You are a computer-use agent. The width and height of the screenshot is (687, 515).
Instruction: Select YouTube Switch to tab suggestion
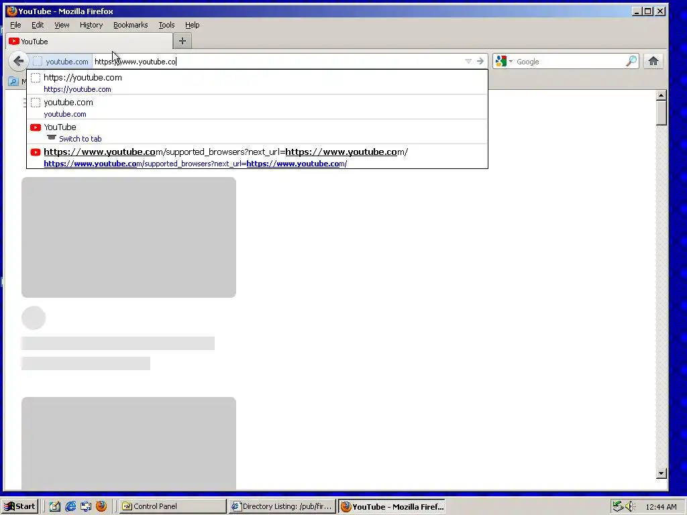pyautogui.click(x=257, y=132)
